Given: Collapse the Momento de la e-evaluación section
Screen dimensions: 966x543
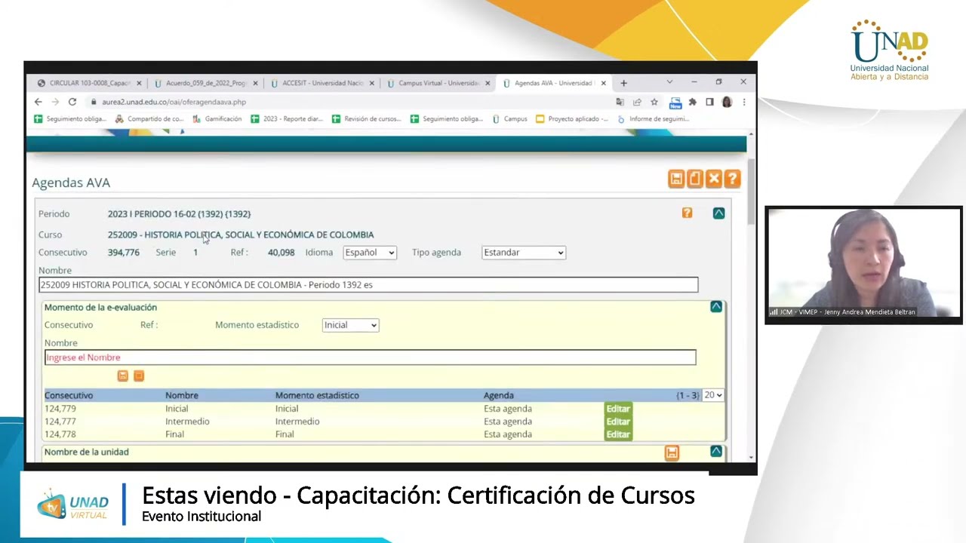Looking at the screenshot, I should 716,307.
